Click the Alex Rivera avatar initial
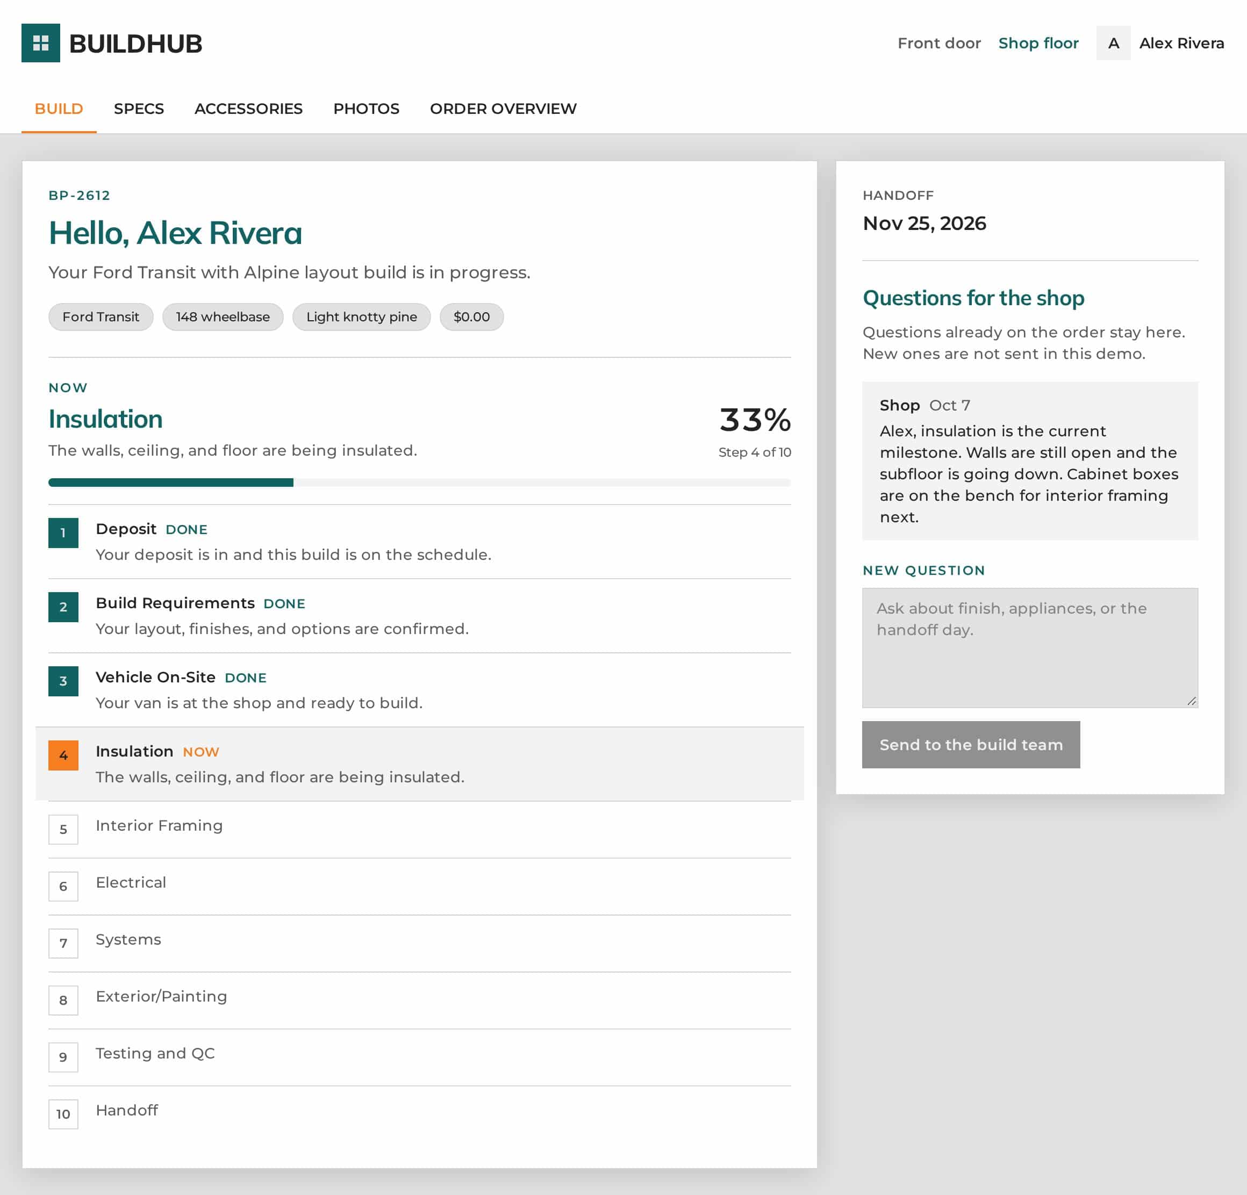1247x1195 pixels. 1113,42
